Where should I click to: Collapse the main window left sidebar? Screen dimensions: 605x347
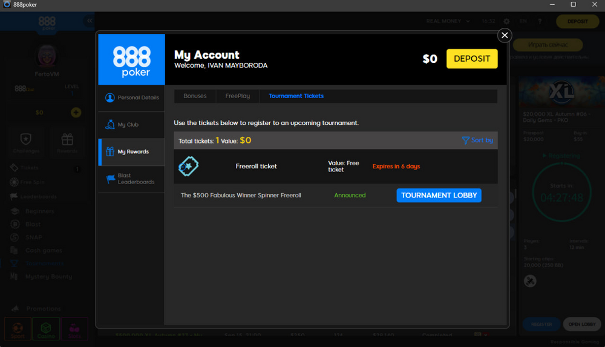[90, 21]
